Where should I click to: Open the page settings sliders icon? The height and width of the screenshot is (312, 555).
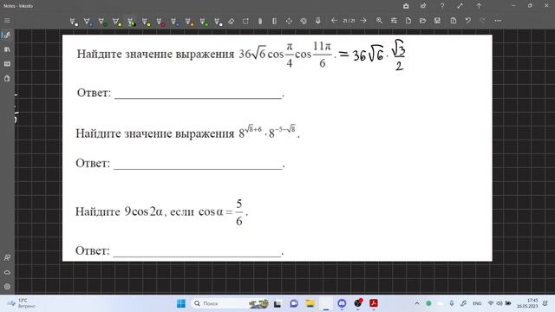click(394, 21)
